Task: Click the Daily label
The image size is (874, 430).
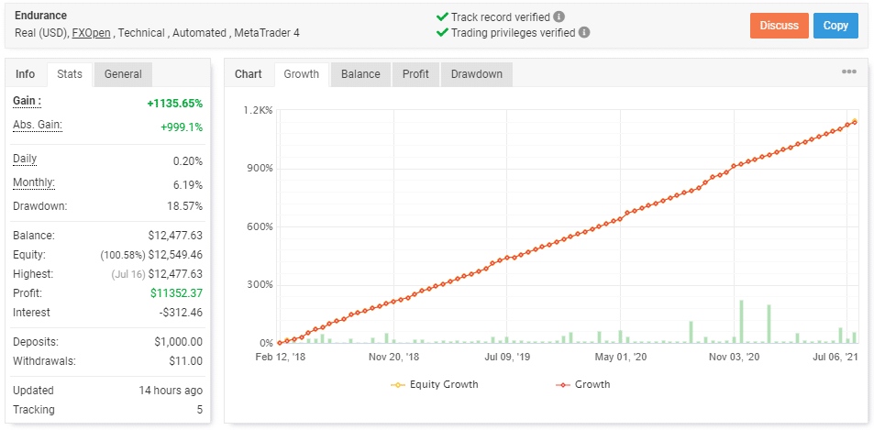Action: click(x=25, y=160)
